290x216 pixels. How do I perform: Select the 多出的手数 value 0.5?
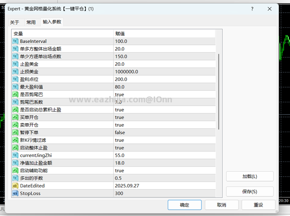(118, 178)
